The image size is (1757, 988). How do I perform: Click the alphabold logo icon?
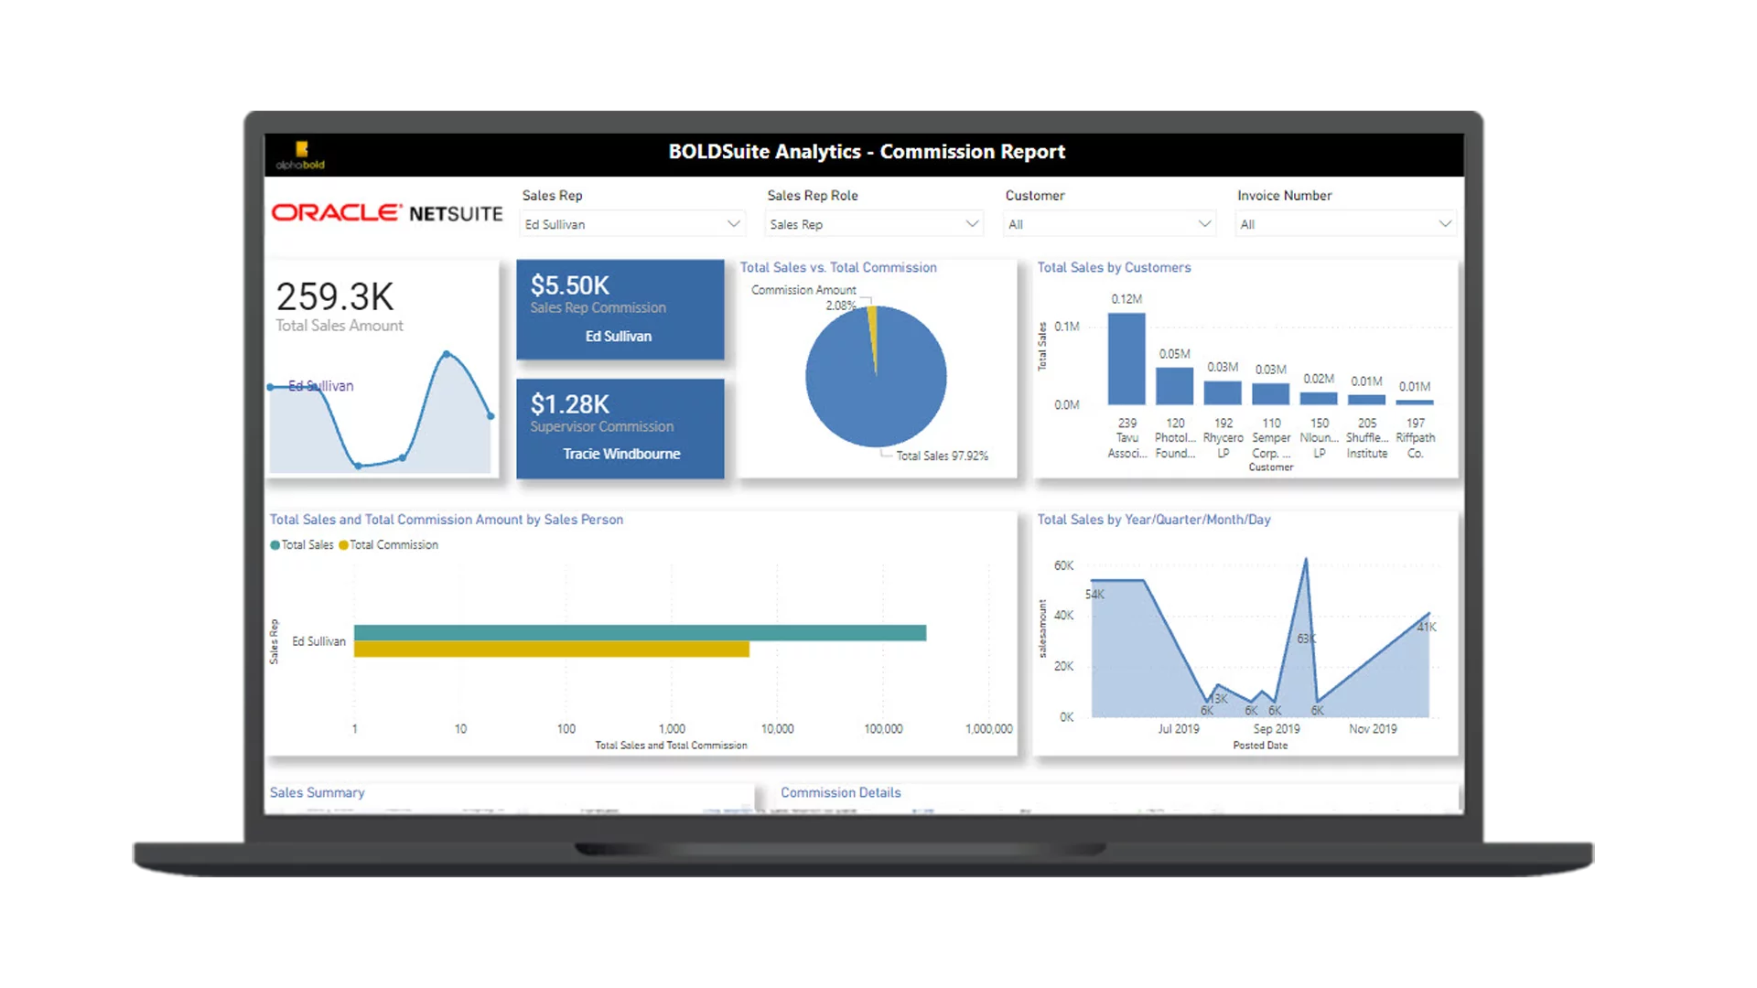point(301,155)
